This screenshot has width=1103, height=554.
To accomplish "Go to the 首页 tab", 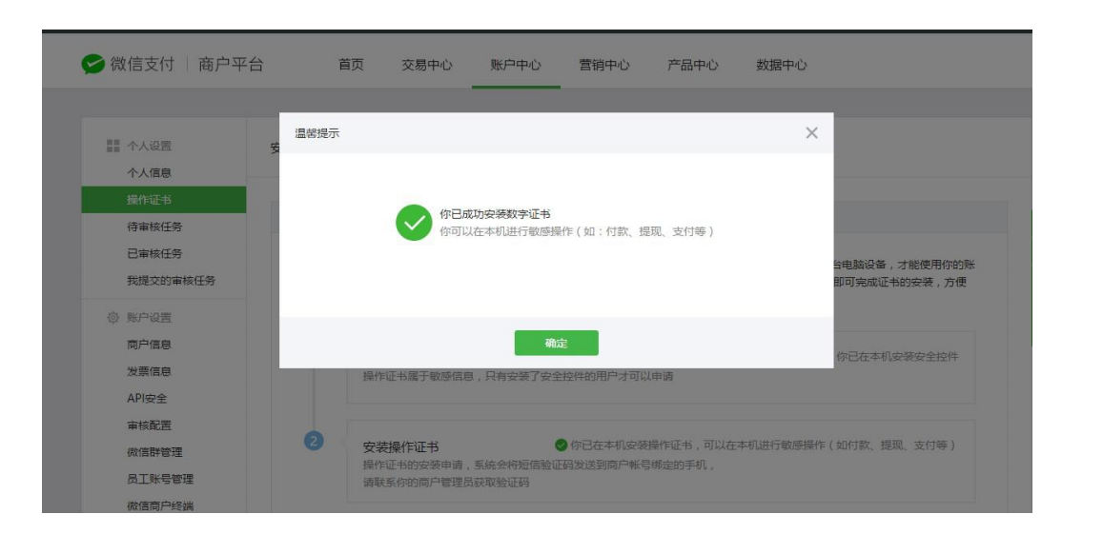I will pyautogui.click(x=351, y=66).
